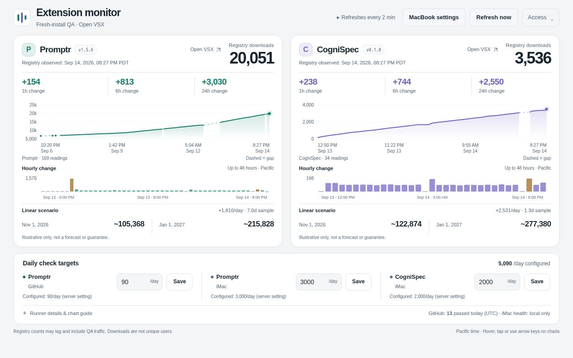Image resolution: width=573 pixels, height=358 pixels.
Task: Focus the Promptr iMac per-day input
Action: point(319,282)
